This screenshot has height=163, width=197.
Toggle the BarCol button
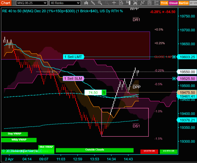point(183,3)
